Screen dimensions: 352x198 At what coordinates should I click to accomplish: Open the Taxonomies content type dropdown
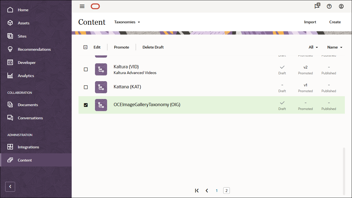(x=127, y=22)
